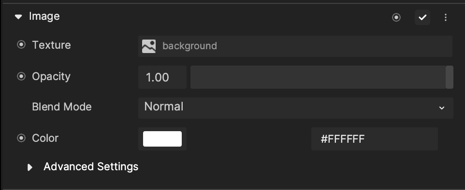Toggle the Opacity property keyframe dot
The image size is (465, 190).
[x=21, y=76]
